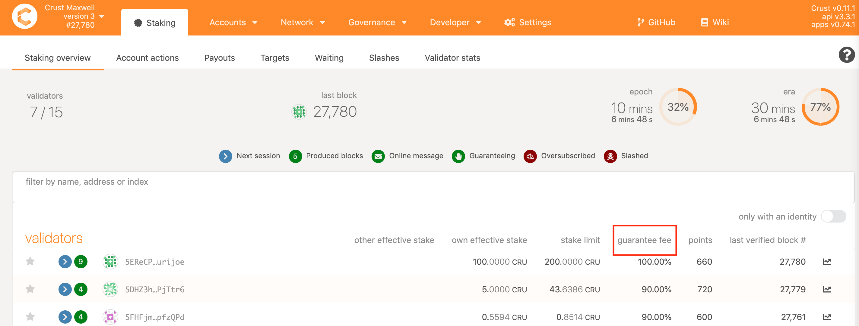859x326 pixels.
Task: Click identicon of 5EReCP…urijoe validator
Action: [110, 262]
